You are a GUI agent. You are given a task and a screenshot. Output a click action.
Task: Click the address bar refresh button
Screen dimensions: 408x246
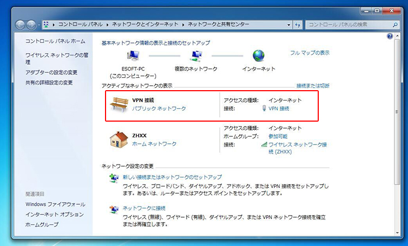coord(298,25)
